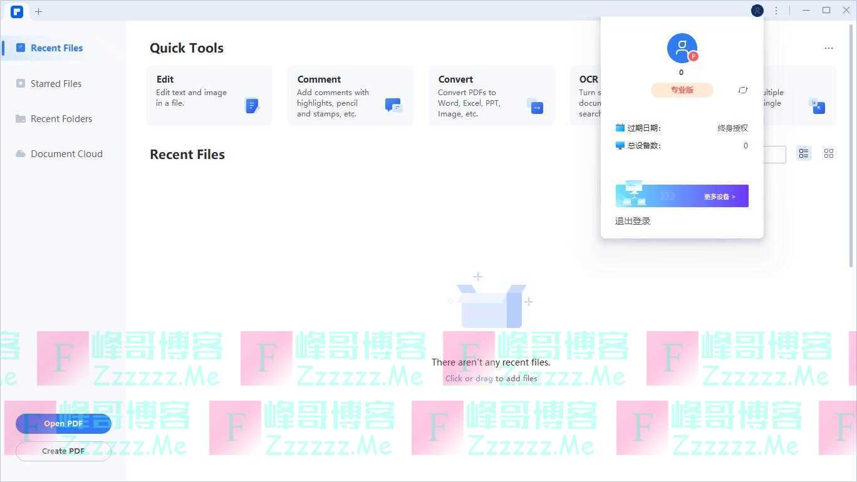Launch the Edit quick tool card
Viewport: 857px width, 482px height.
pyautogui.click(x=209, y=96)
